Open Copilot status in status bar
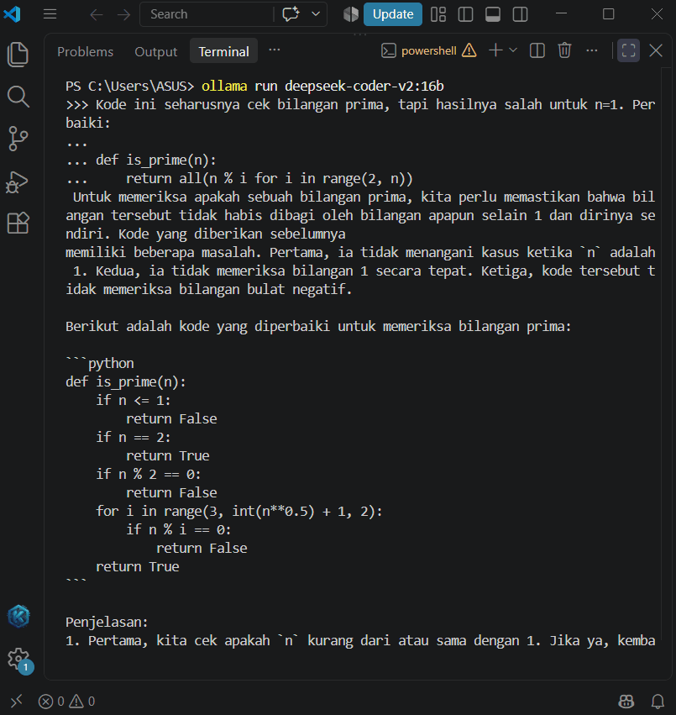This screenshot has width=676, height=715. coord(626,701)
